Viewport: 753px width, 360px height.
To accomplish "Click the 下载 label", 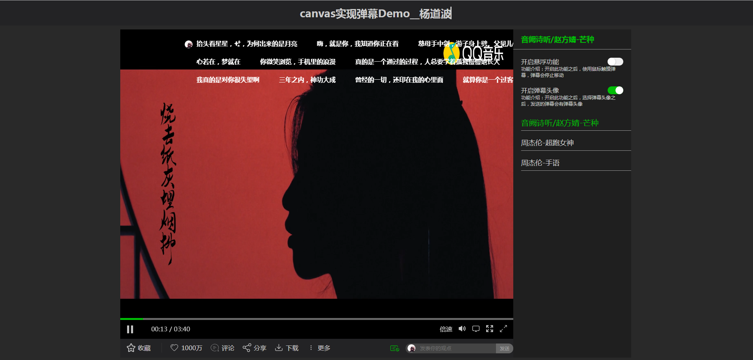I will pos(292,348).
